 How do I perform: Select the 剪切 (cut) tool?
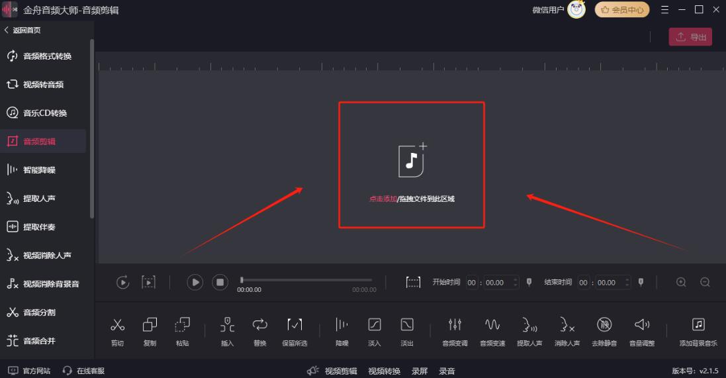pyautogui.click(x=118, y=331)
